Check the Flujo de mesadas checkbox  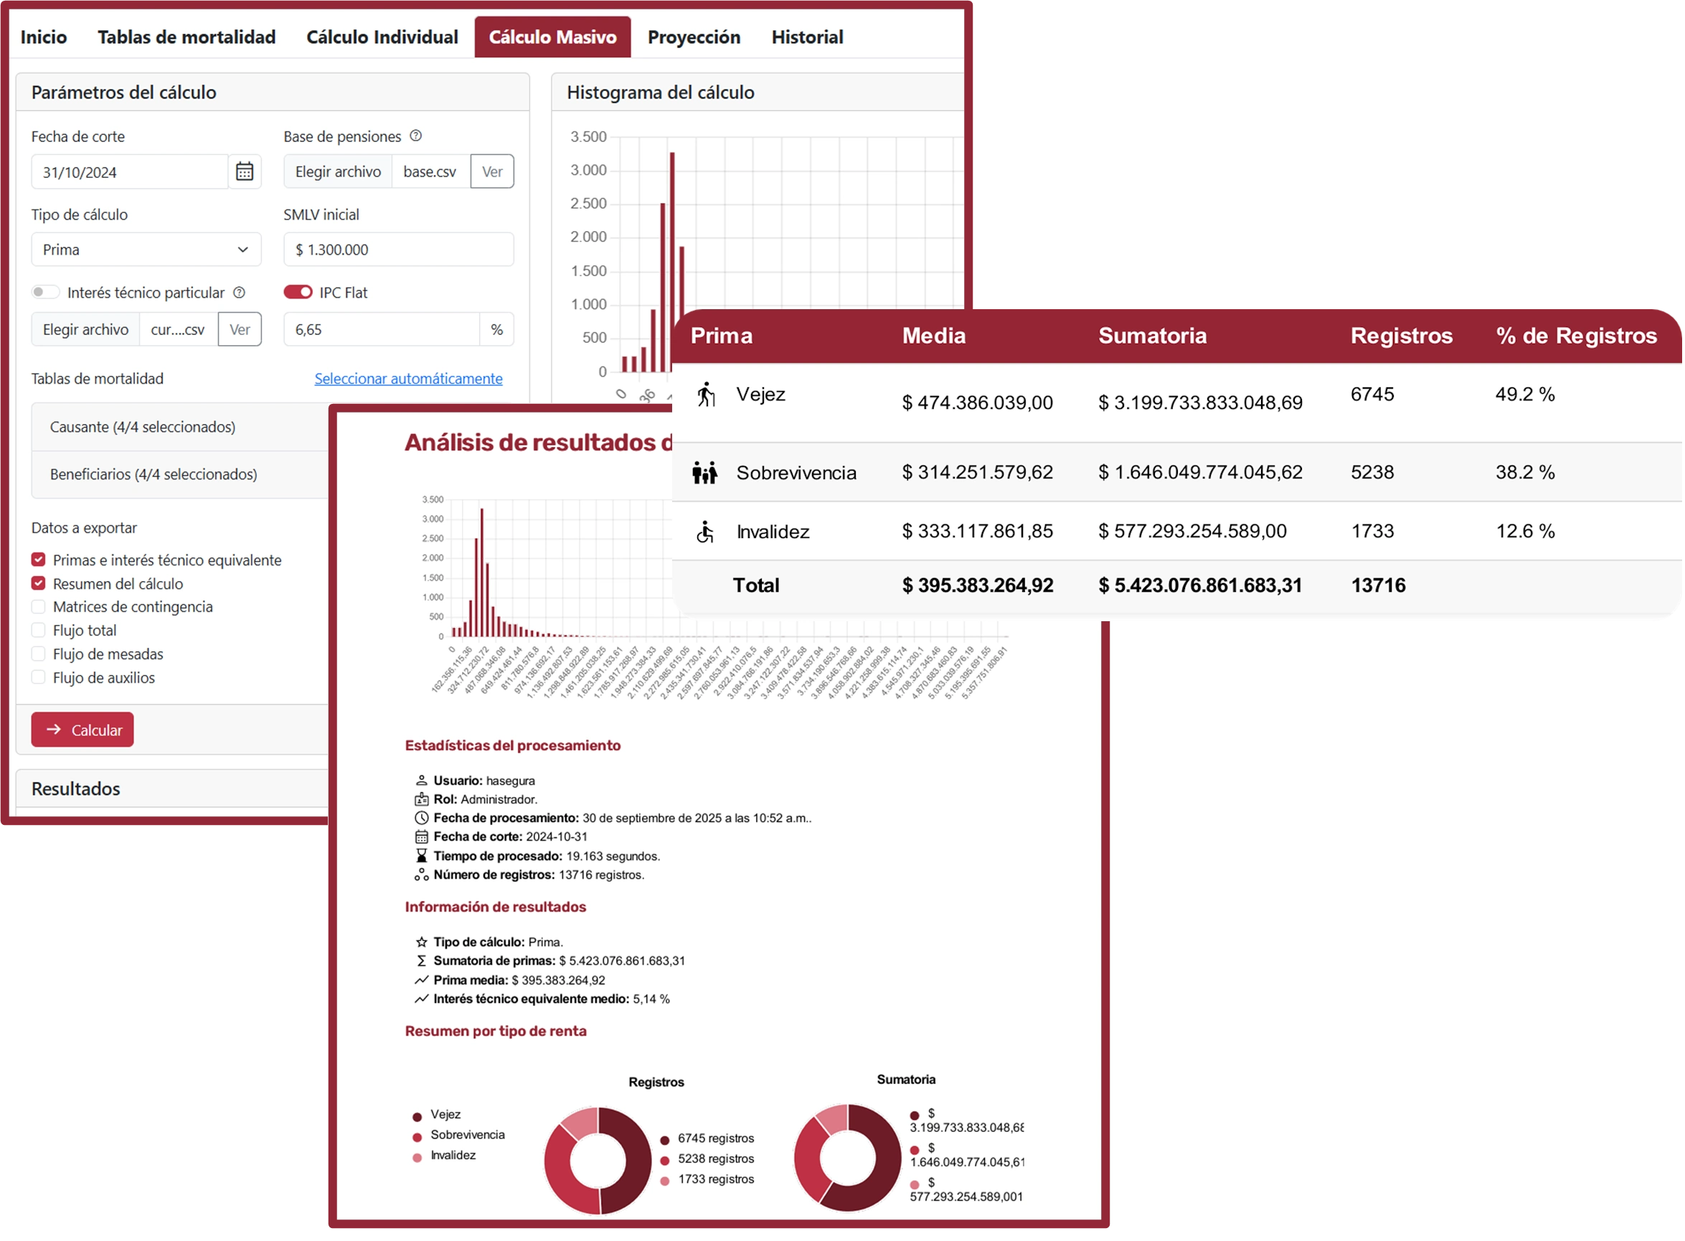pyautogui.click(x=38, y=654)
